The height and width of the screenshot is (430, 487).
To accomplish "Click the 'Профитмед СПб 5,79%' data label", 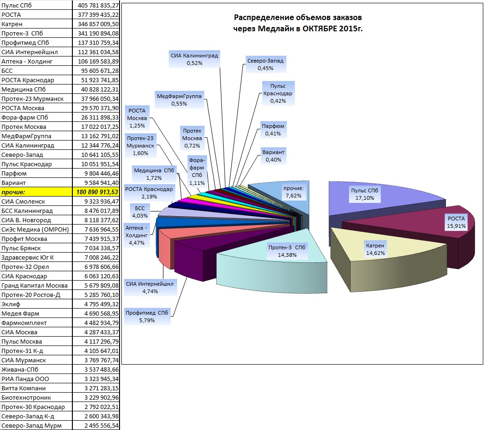I will [x=147, y=317].
